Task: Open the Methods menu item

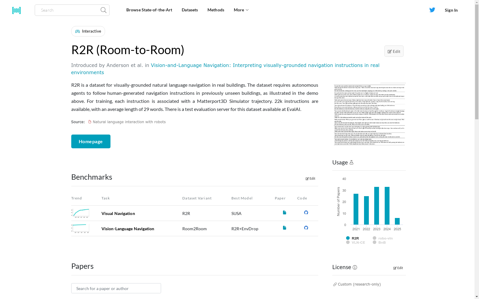Action: pos(216,10)
